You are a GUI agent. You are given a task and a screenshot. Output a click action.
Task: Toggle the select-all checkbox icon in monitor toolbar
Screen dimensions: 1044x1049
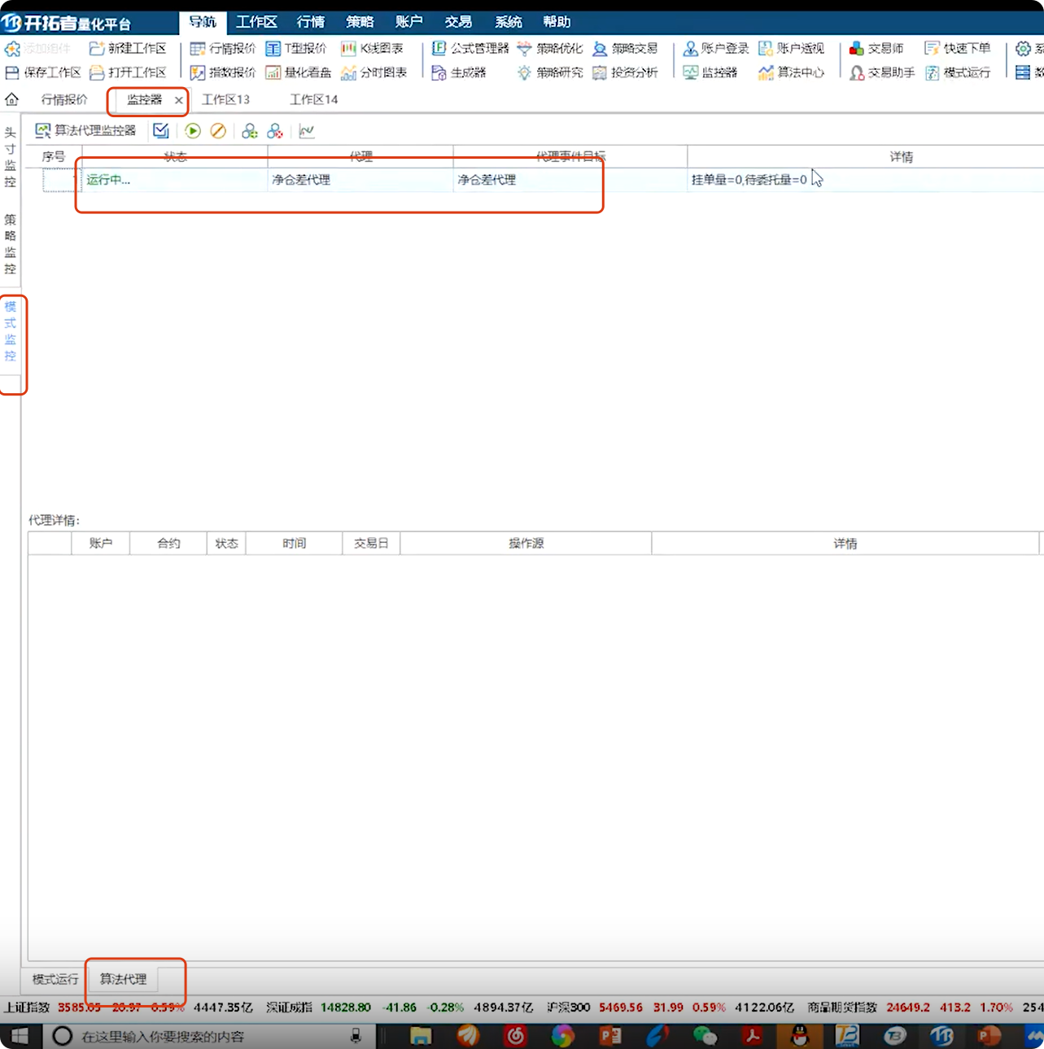(161, 131)
